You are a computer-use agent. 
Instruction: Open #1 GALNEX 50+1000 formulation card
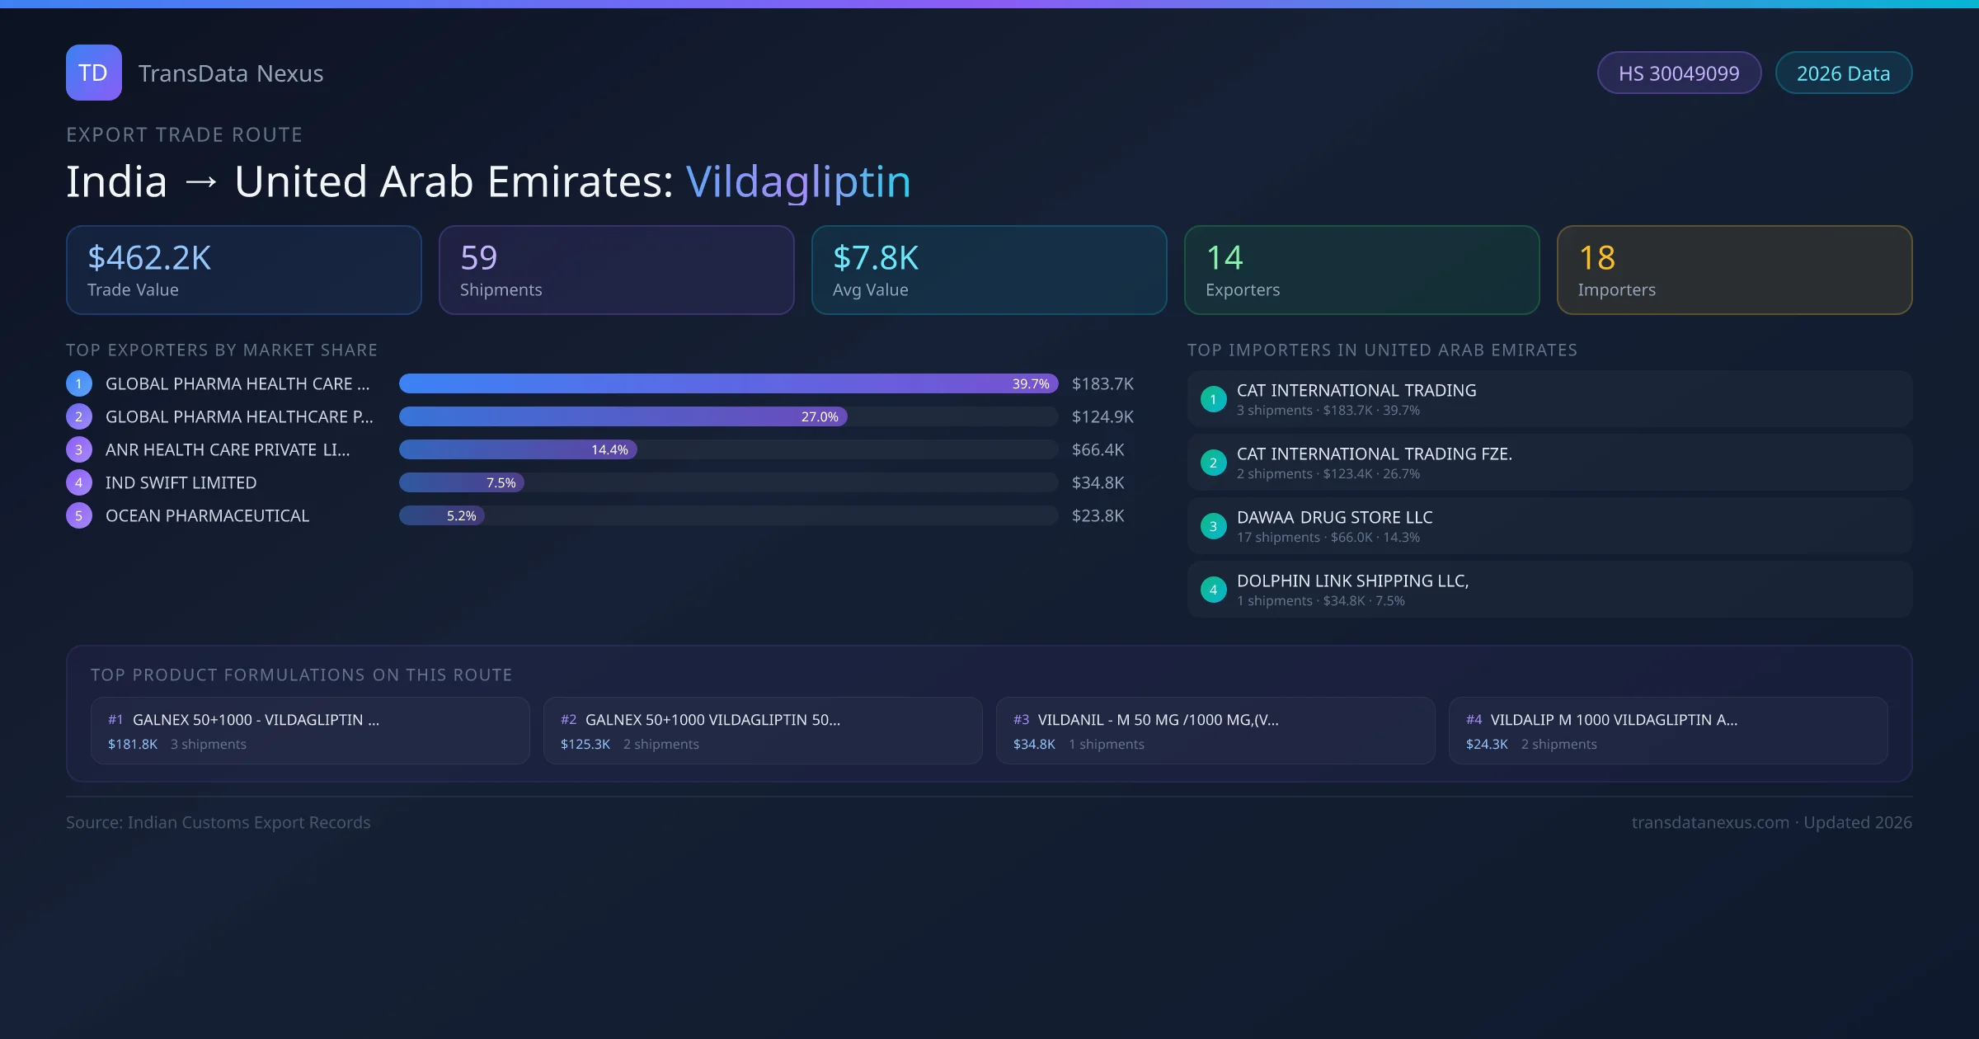click(x=309, y=731)
